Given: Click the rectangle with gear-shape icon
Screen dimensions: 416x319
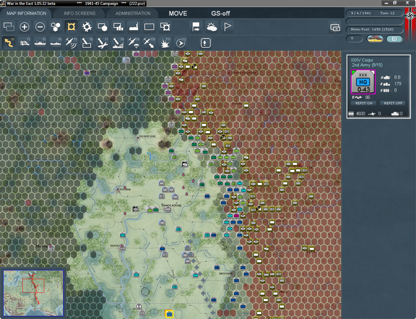Looking at the screenshot, I should [x=165, y=27].
